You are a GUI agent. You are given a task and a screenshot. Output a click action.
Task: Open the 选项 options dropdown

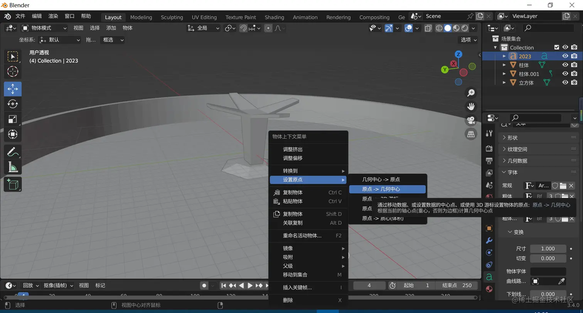469,40
